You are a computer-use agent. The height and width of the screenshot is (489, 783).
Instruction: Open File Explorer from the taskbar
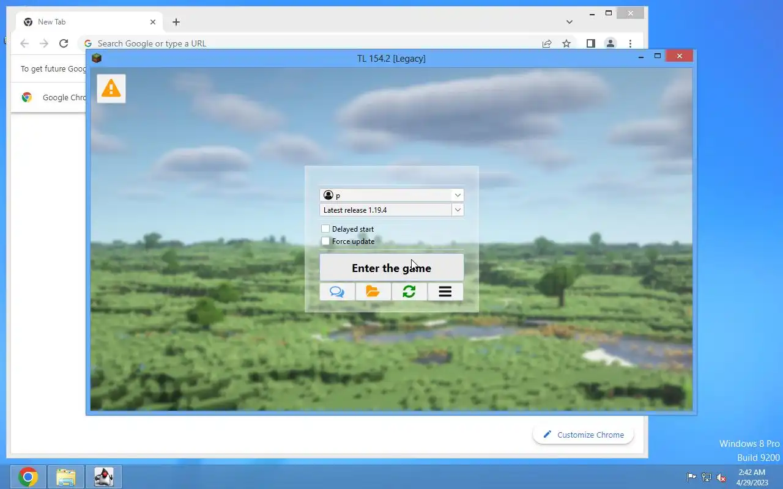[x=65, y=477]
